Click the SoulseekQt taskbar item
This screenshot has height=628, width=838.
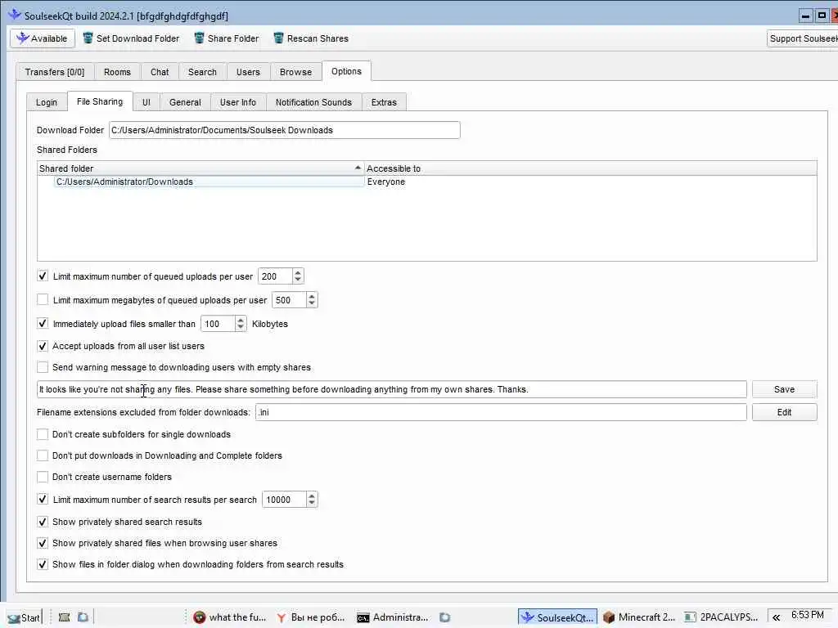pyautogui.click(x=557, y=617)
